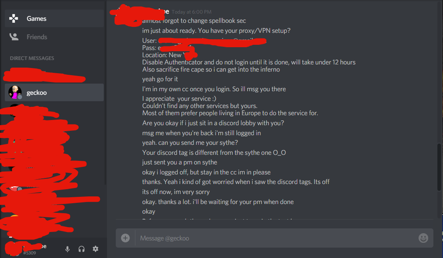Open the geckoo direct message
Viewport: 443px width, 258px height.
coord(54,92)
